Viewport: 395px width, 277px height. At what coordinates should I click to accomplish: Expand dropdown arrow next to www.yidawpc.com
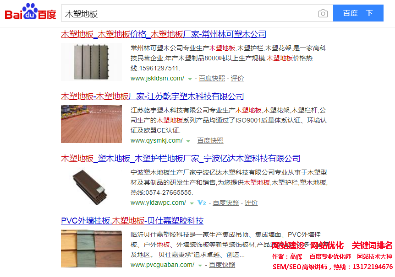pyautogui.click(x=192, y=203)
